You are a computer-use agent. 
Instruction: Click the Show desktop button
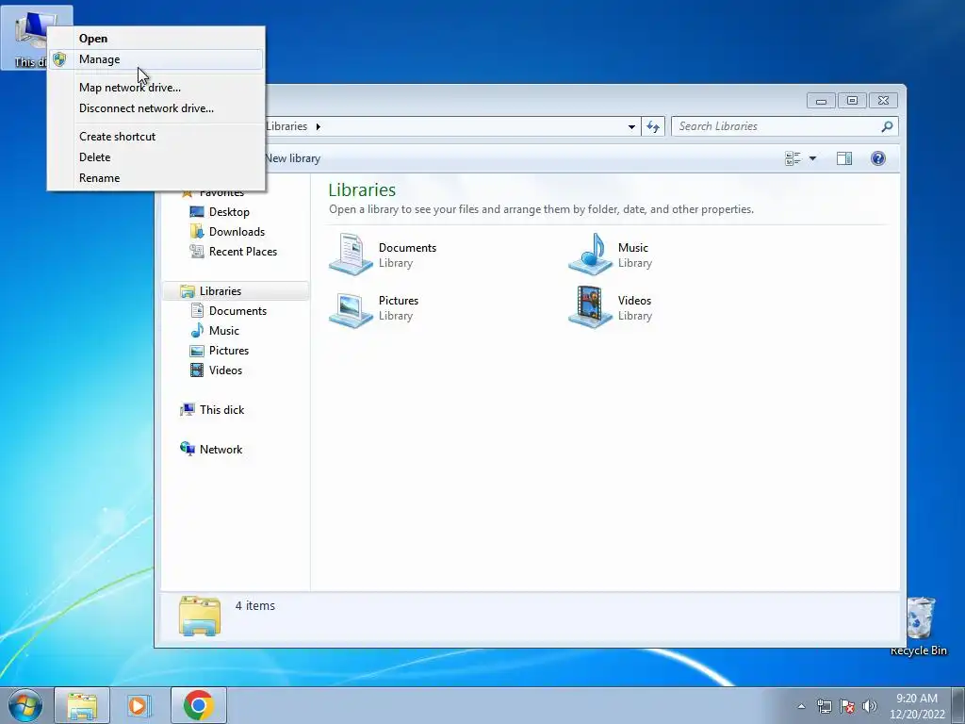pyautogui.click(x=958, y=705)
